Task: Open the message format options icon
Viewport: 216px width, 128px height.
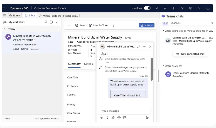Action: (102, 117)
